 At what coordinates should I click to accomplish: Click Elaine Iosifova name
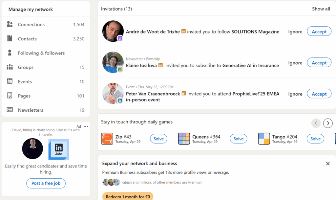click(x=141, y=65)
